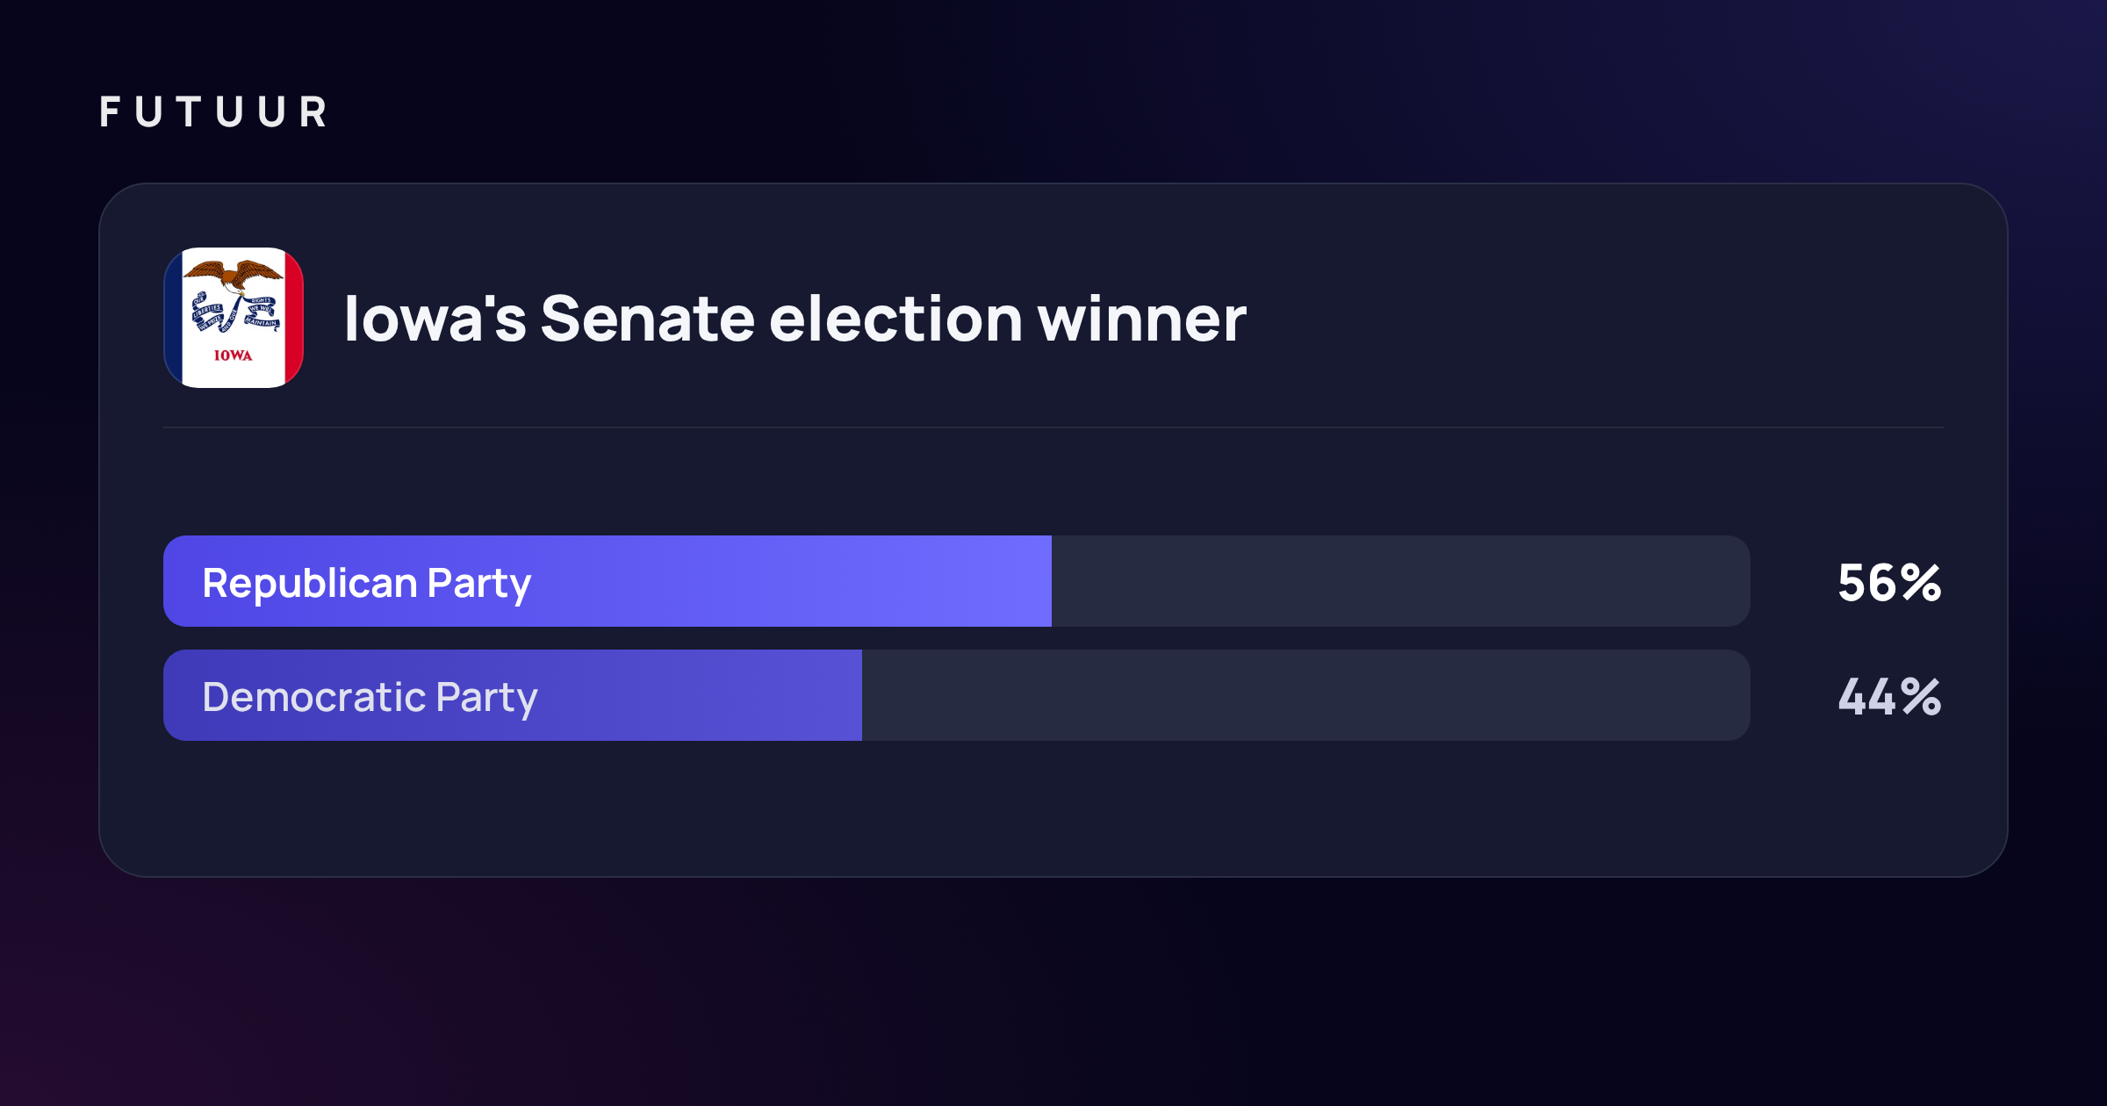Screen dimensions: 2107x1106
Task: Click the letter F in FUTUUR
Action: (x=109, y=112)
